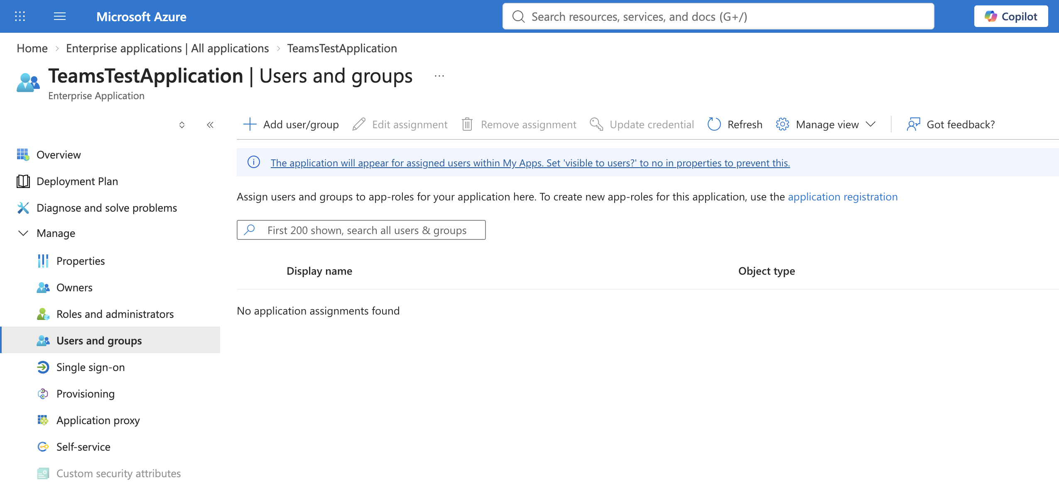Image resolution: width=1059 pixels, height=488 pixels.
Task: Click TeamsTestApplication breadcrumb
Action: (342, 48)
